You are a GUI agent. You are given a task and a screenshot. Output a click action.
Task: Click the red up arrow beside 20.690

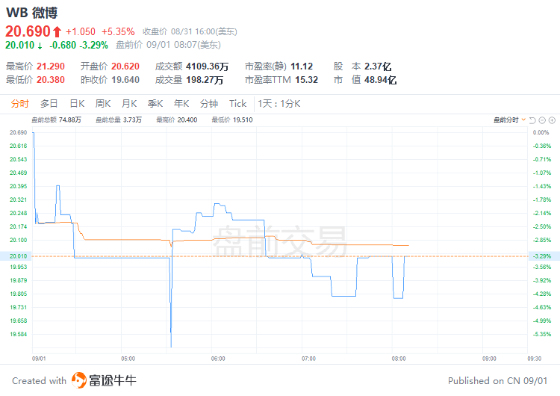point(57,32)
